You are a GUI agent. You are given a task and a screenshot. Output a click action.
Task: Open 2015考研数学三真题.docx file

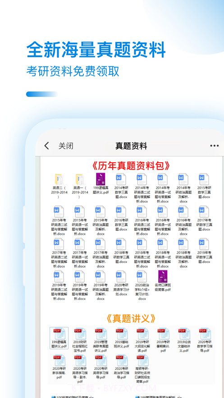tap(205, 186)
